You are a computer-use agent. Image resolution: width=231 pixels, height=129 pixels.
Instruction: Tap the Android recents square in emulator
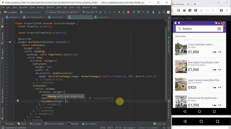[214, 111]
